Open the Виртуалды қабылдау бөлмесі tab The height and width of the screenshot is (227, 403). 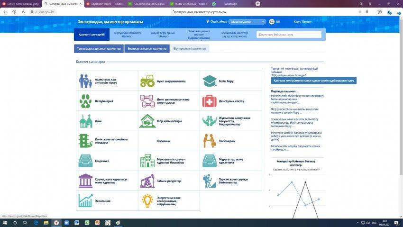(127, 35)
